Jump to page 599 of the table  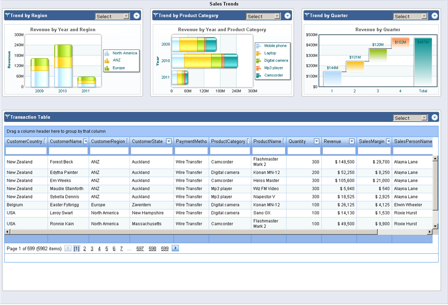[x=164, y=249]
